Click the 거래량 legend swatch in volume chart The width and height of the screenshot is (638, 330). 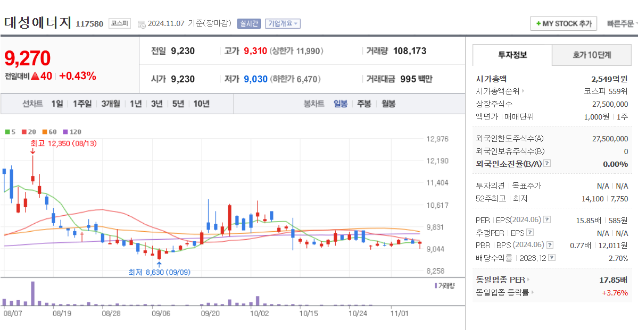tap(435, 286)
